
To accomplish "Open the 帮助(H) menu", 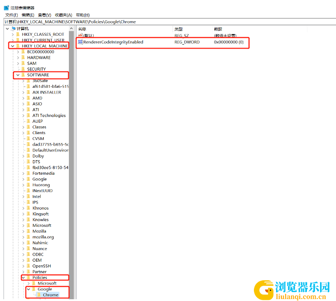I will (x=83, y=15).
